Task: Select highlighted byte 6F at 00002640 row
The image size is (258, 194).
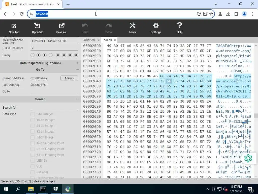Action: click(x=169, y=81)
